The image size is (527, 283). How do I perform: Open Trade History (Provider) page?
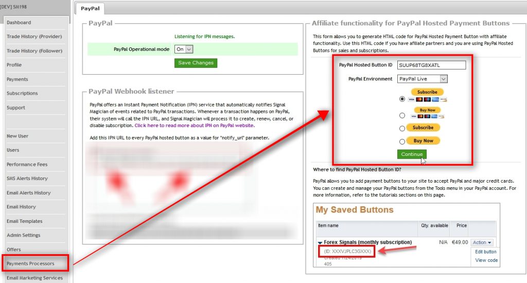[34, 37]
